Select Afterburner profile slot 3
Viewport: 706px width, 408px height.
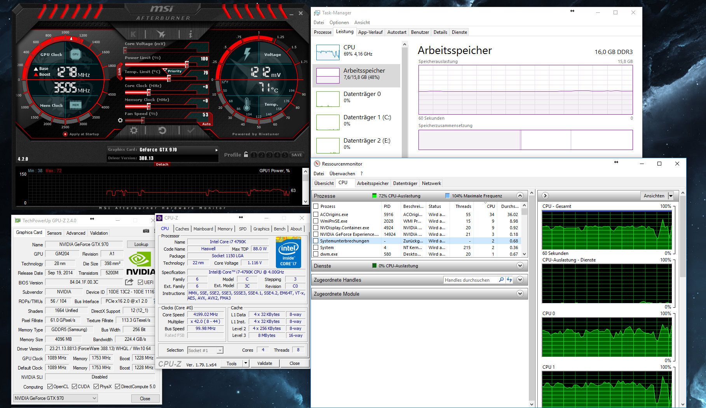[270, 155]
